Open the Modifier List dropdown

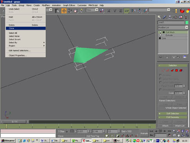[186, 27]
